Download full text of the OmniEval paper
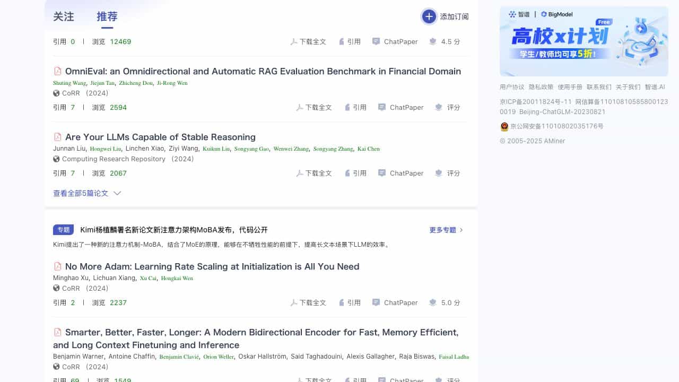The height and width of the screenshot is (382, 679). click(x=314, y=107)
